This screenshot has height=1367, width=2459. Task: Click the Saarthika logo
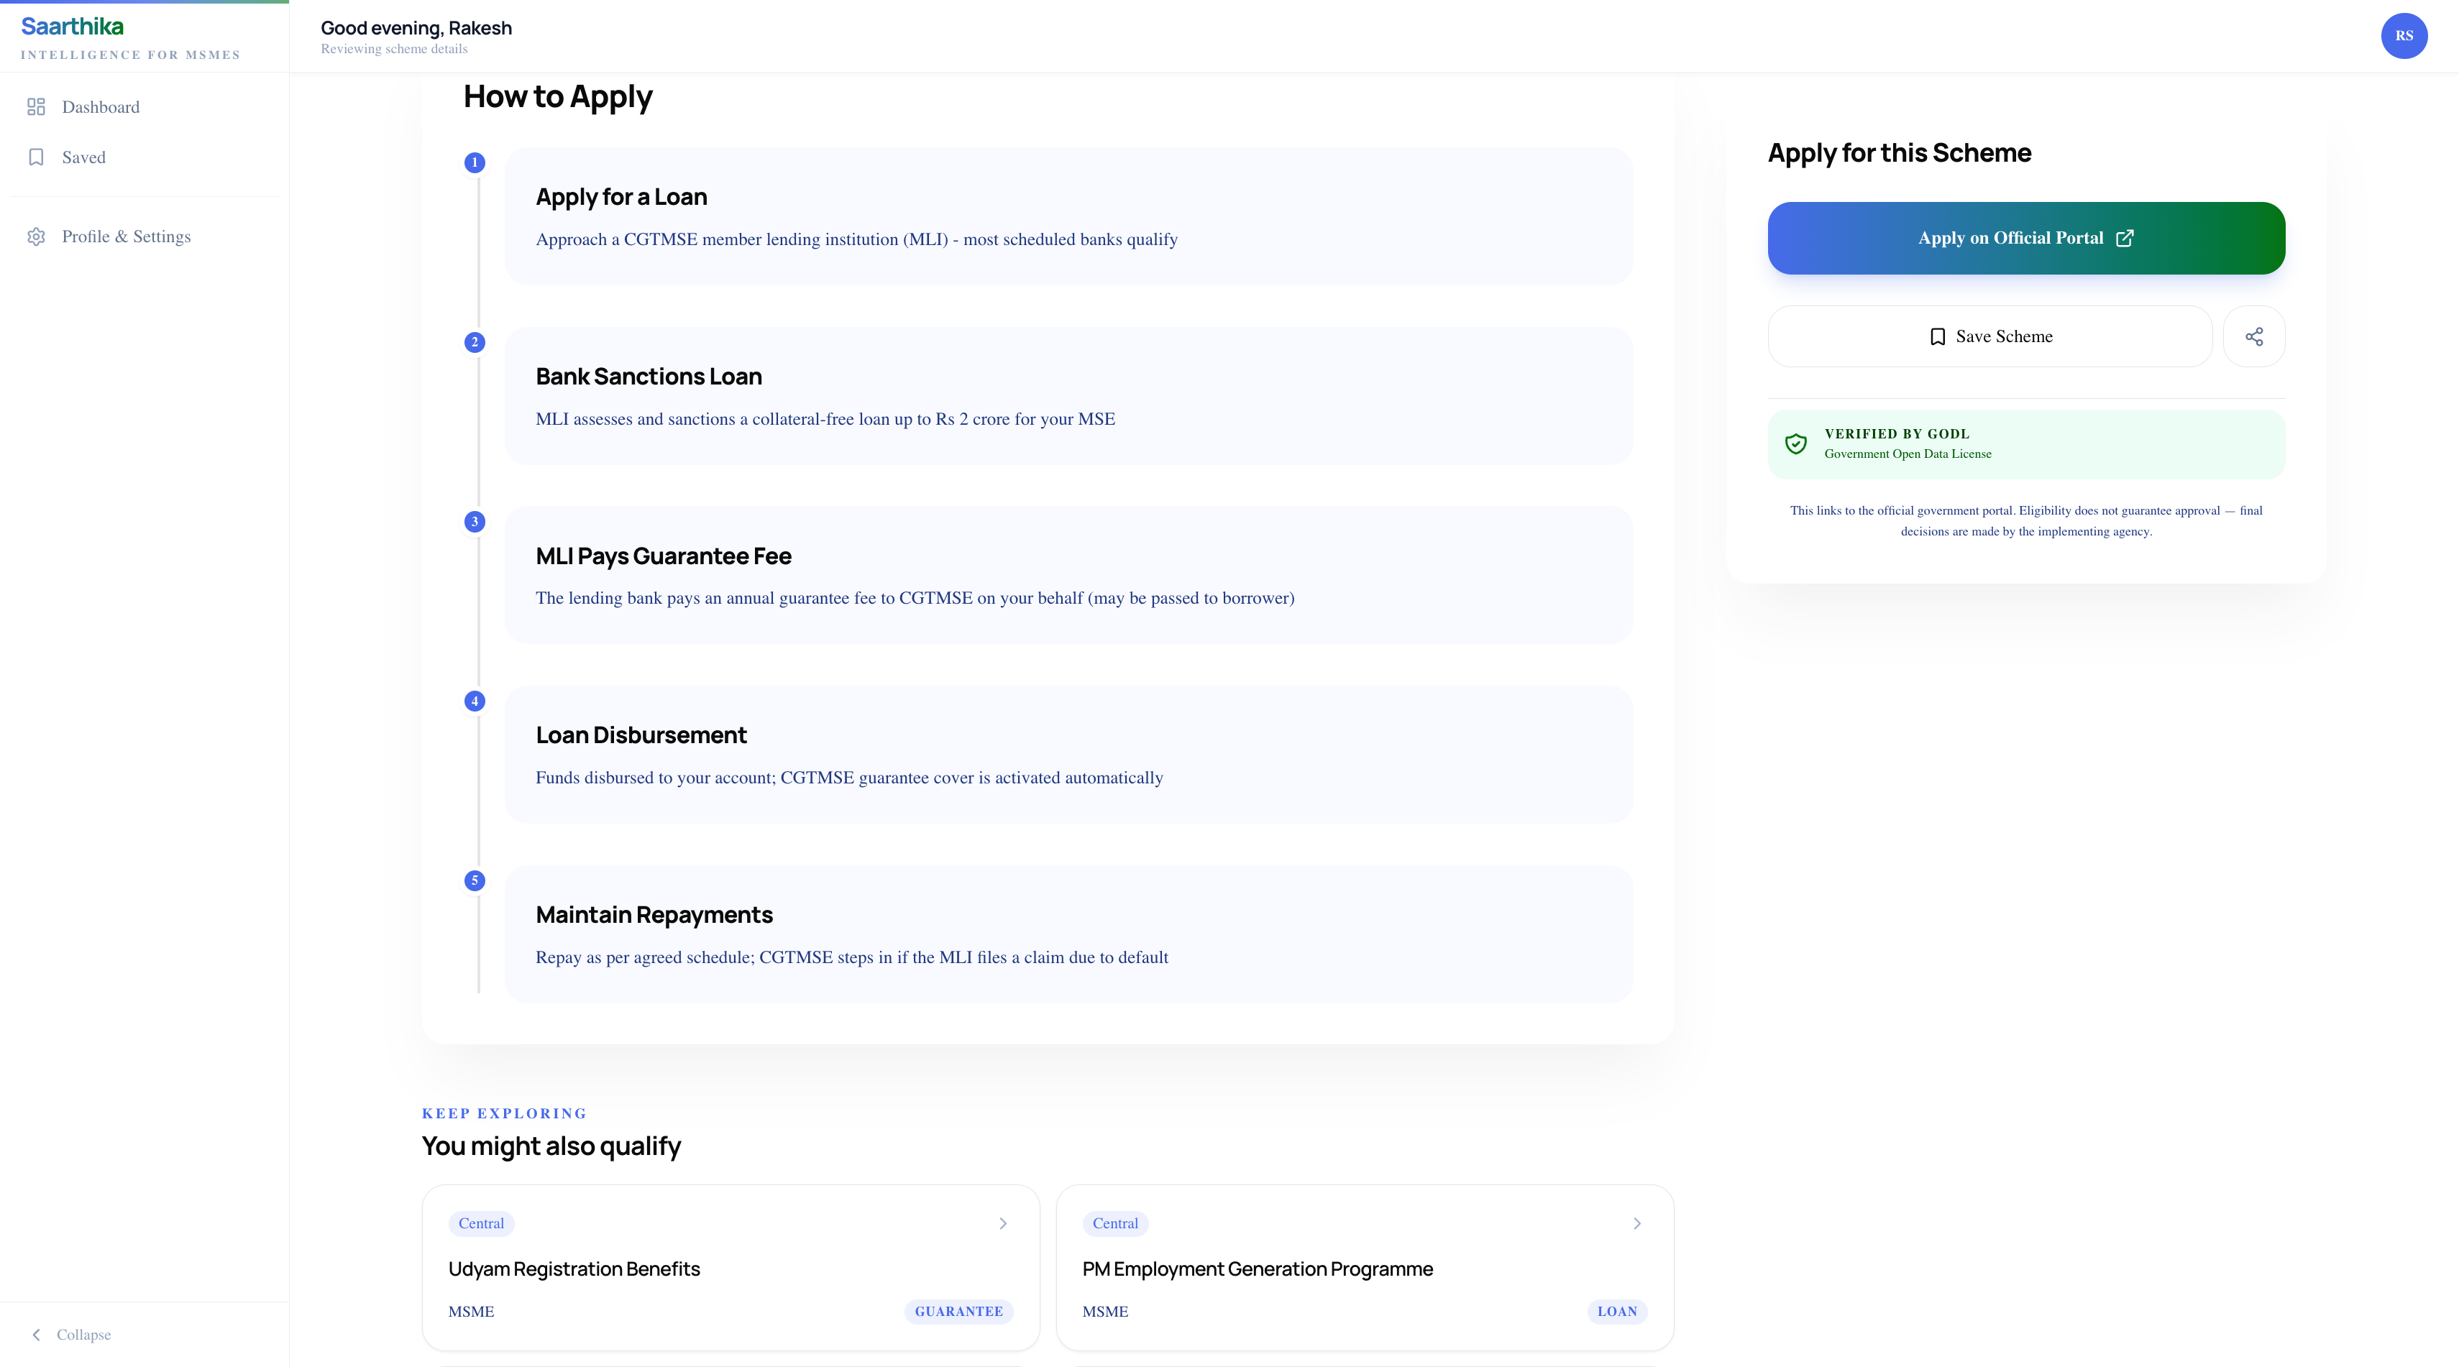[x=73, y=27]
